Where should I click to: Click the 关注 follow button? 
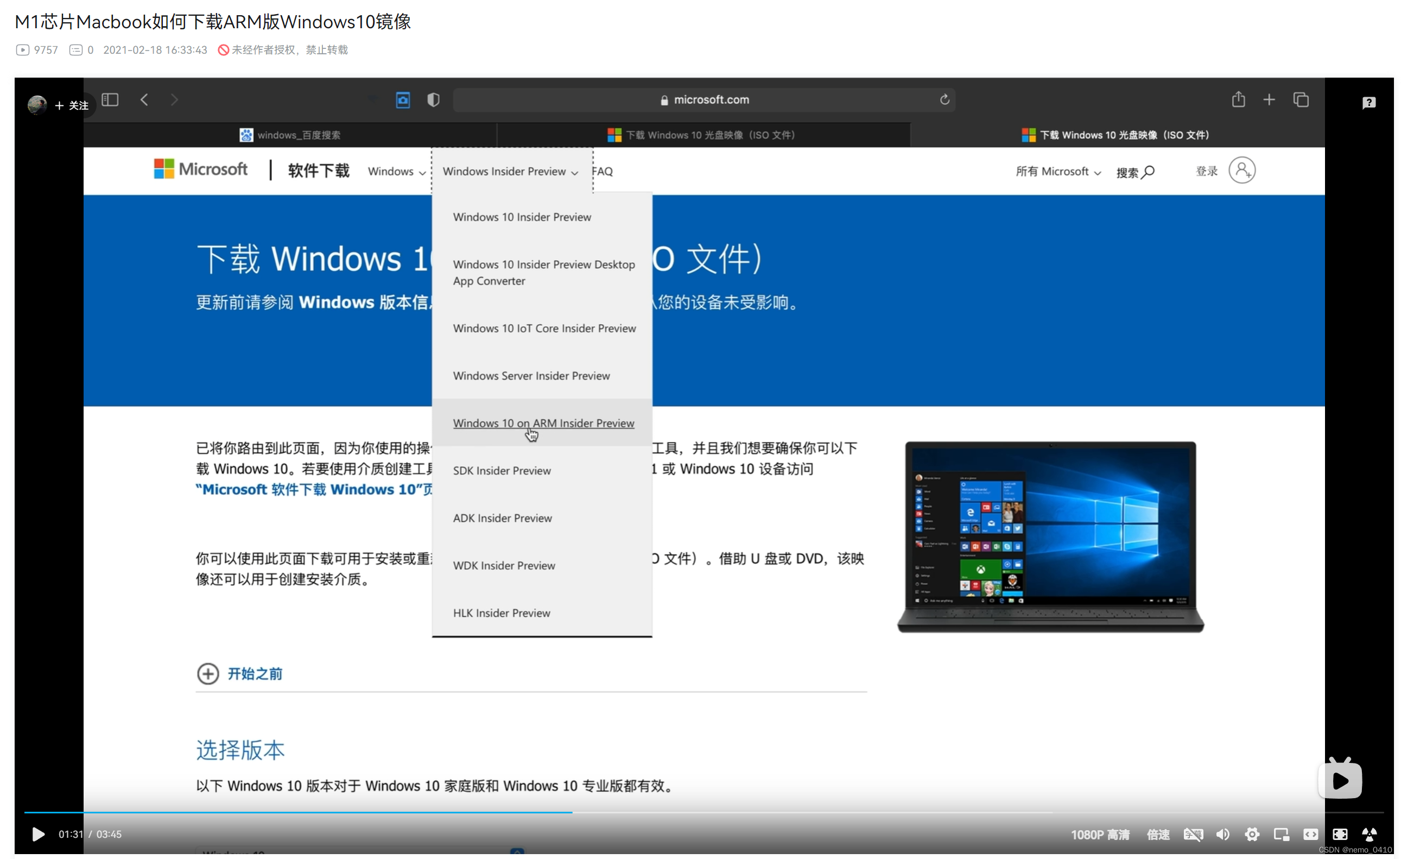tap(72, 105)
